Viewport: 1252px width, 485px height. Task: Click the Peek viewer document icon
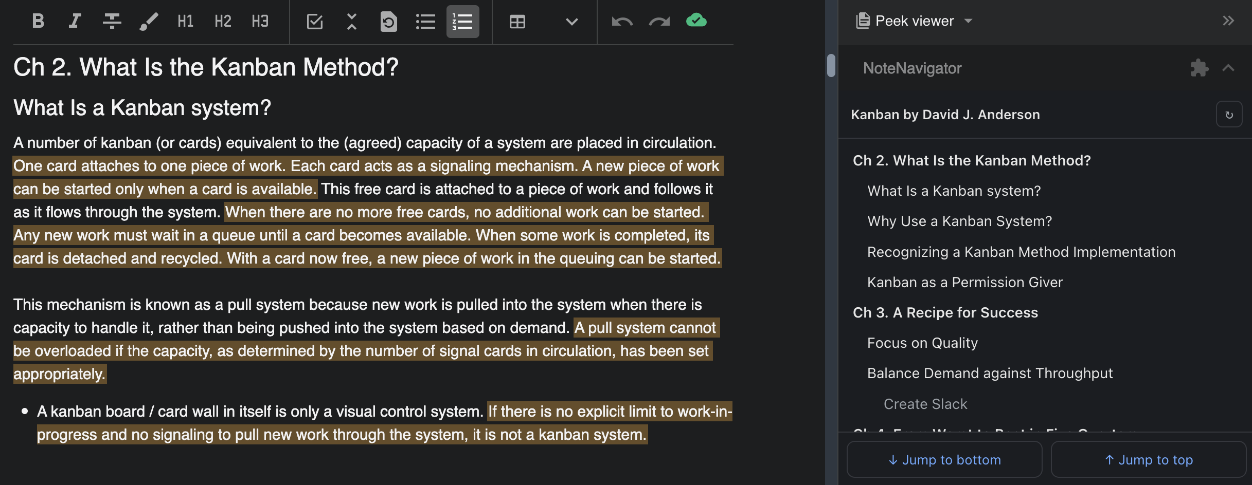[863, 21]
